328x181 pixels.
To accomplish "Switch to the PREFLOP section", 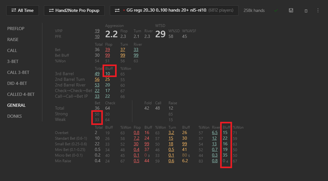I will pos(15,29).
